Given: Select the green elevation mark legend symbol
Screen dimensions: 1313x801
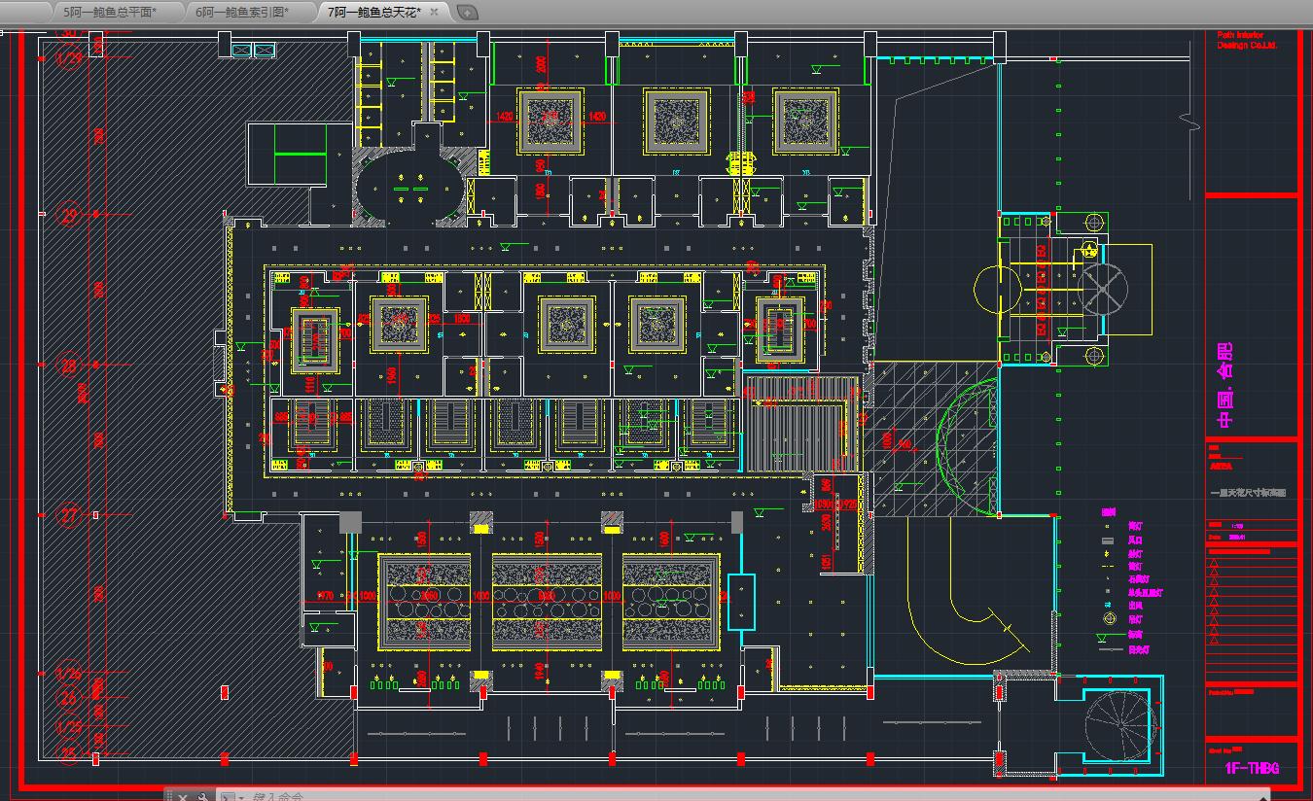Looking at the screenshot, I should (x=1103, y=638).
